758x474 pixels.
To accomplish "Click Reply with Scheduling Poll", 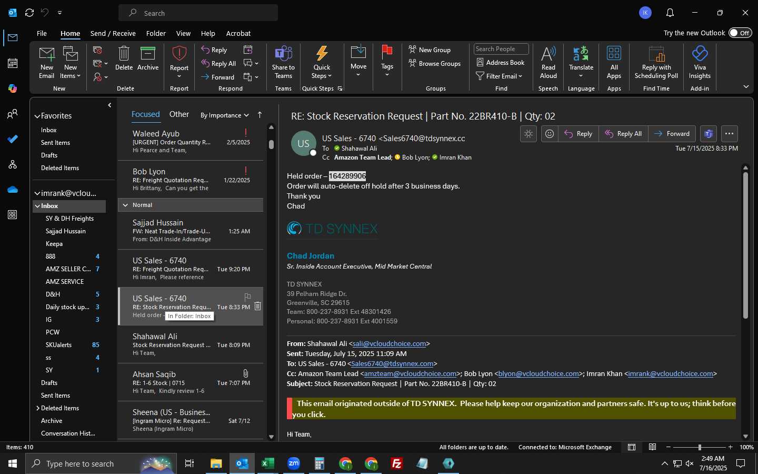I will (656, 62).
